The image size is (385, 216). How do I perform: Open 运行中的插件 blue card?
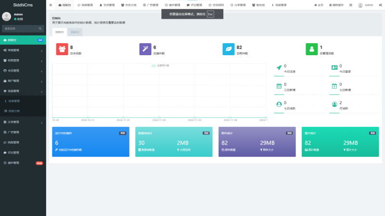pyautogui.click(x=90, y=142)
